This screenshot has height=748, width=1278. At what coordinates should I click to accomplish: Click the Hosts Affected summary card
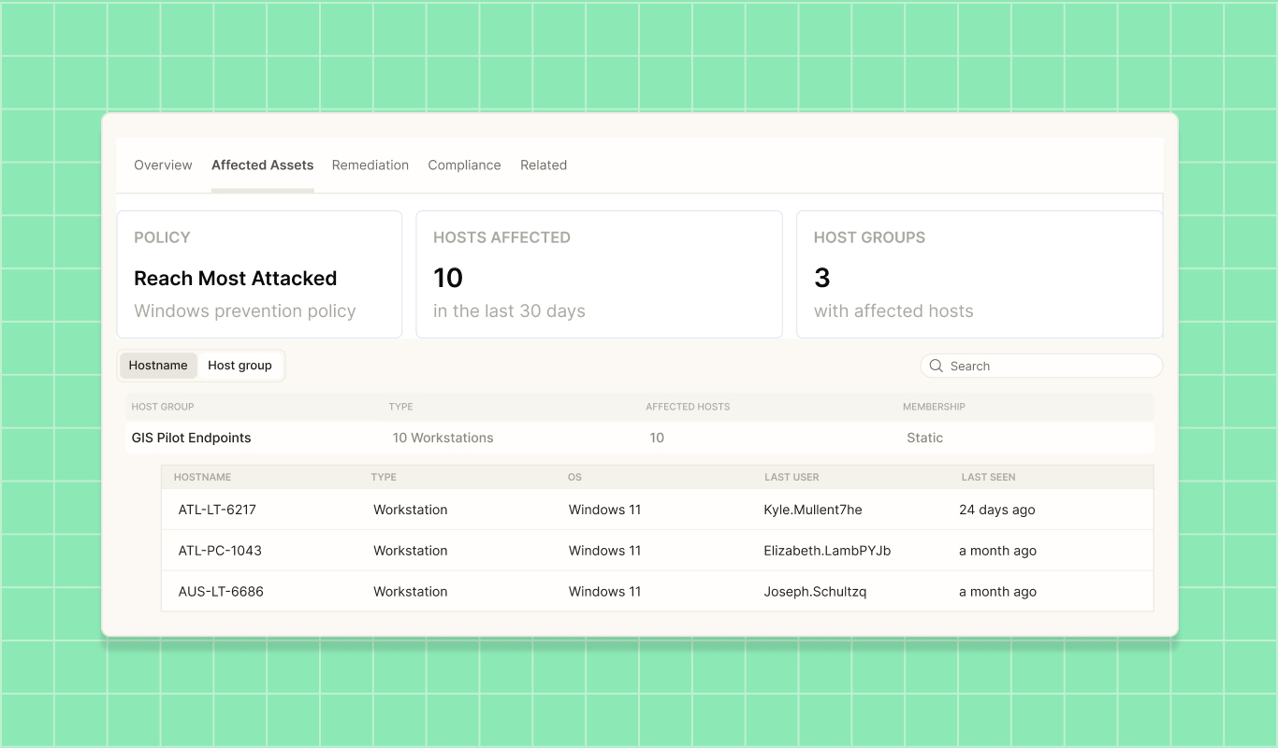point(599,274)
